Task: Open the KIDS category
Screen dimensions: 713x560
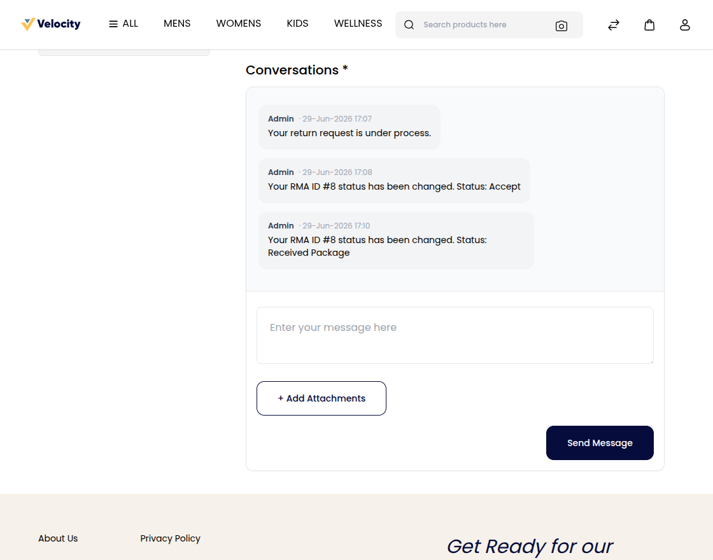Action: 297,24
